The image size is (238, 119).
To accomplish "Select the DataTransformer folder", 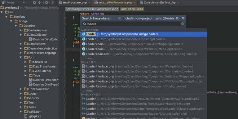I will 43,67.
